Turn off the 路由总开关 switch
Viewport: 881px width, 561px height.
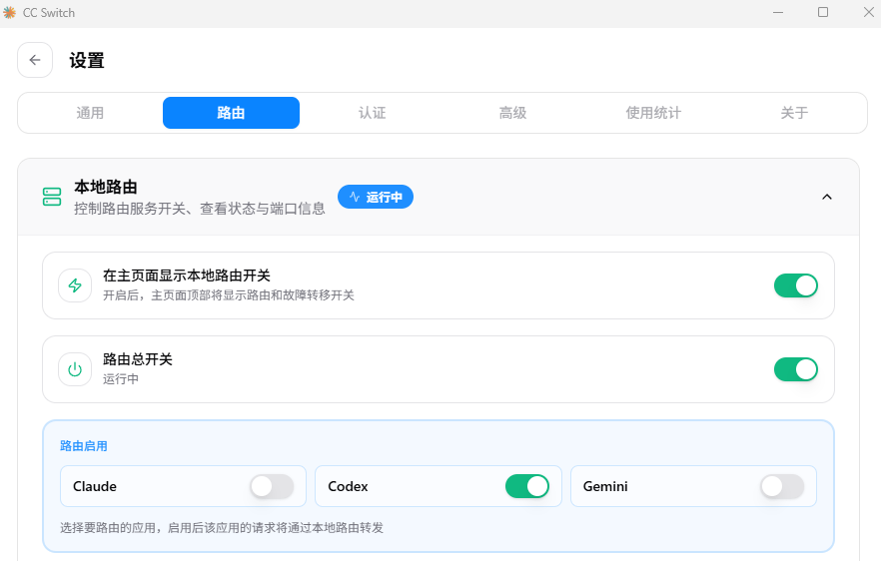pos(795,369)
